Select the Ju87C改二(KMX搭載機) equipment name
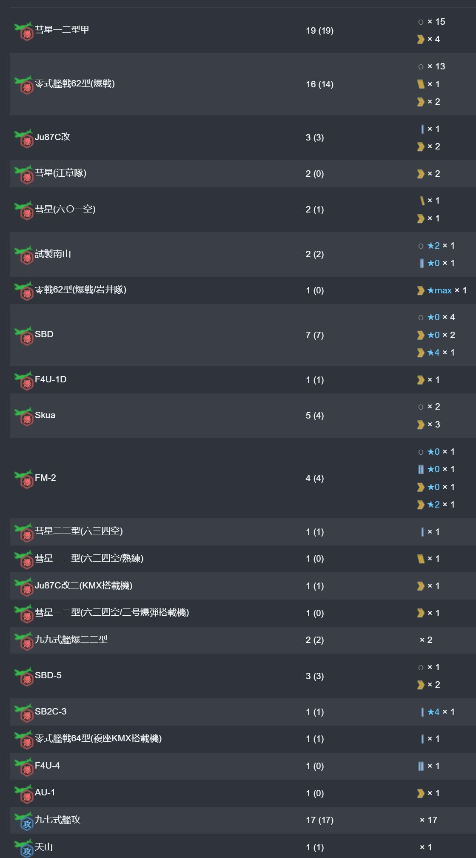The width and height of the screenshot is (476, 858). pos(84,585)
